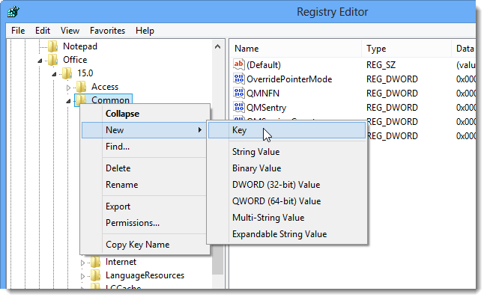
Task: Open the Favorites menu
Action: (107, 31)
